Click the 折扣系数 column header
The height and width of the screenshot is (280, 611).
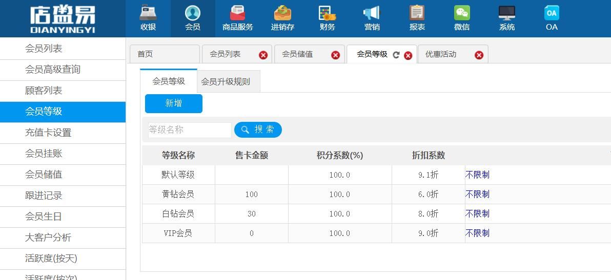tap(429, 156)
